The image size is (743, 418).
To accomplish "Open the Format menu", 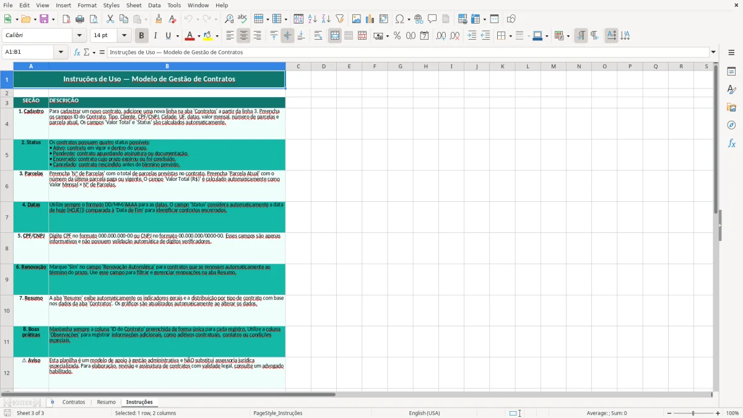I will coord(87,5).
